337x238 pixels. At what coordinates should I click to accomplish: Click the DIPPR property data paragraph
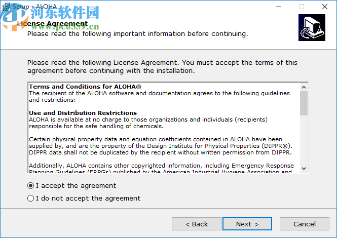pos(162,146)
